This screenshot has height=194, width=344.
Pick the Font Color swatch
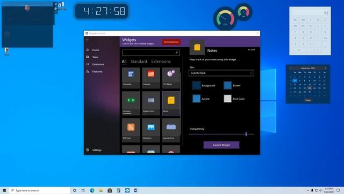point(227,99)
